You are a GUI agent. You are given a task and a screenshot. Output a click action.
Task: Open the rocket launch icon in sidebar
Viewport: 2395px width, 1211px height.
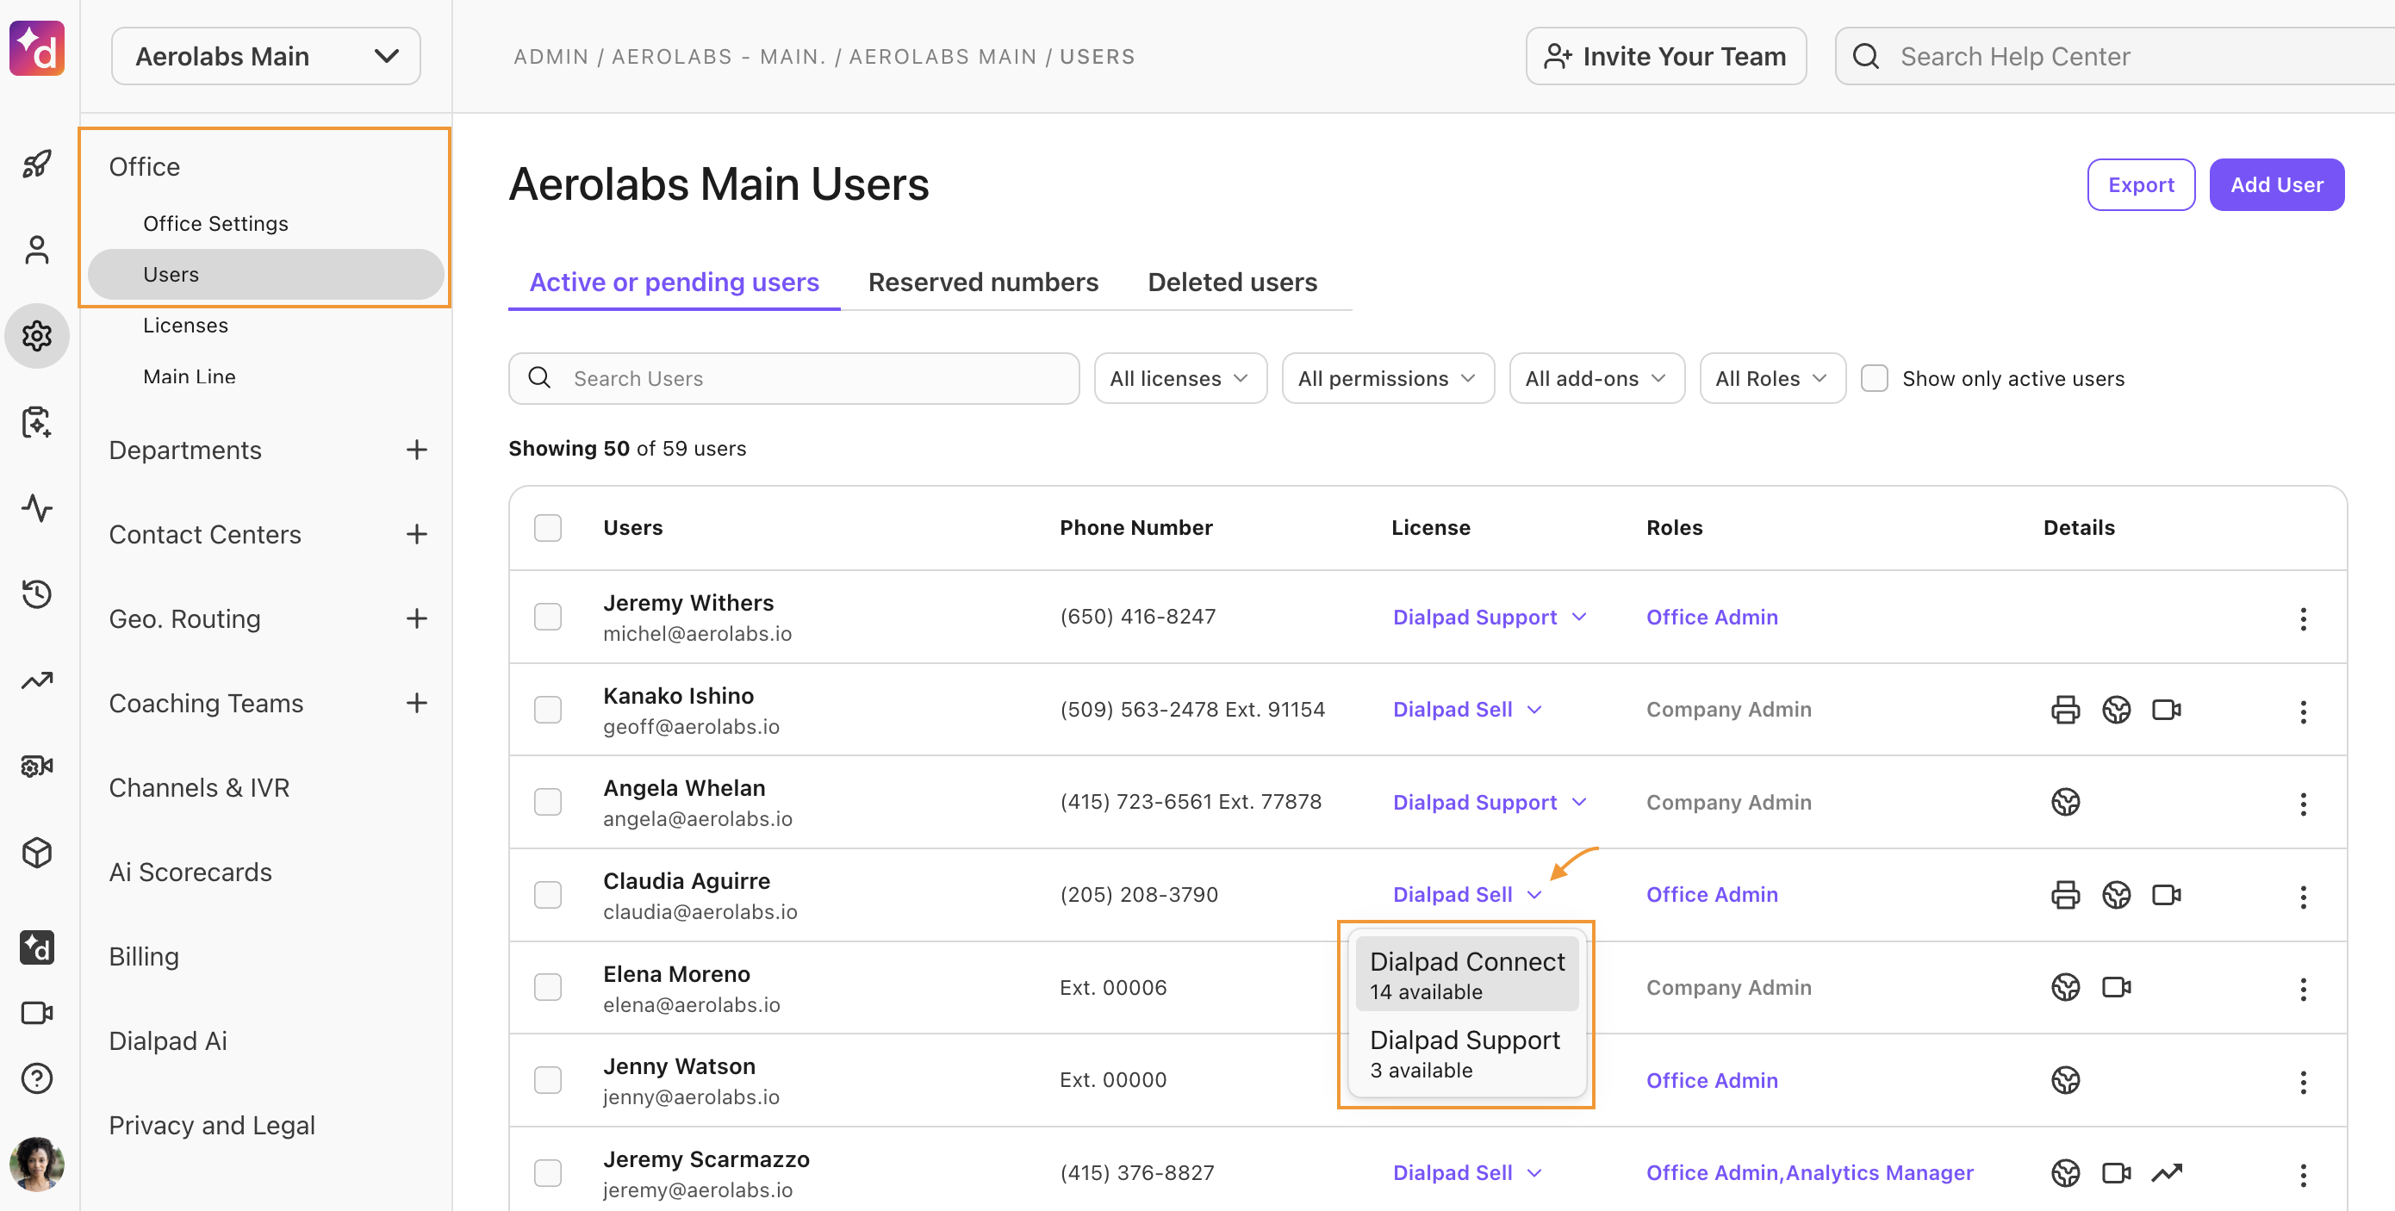[x=37, y=165]
